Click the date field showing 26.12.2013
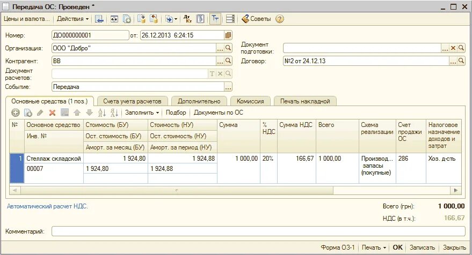 pos(182,35)
